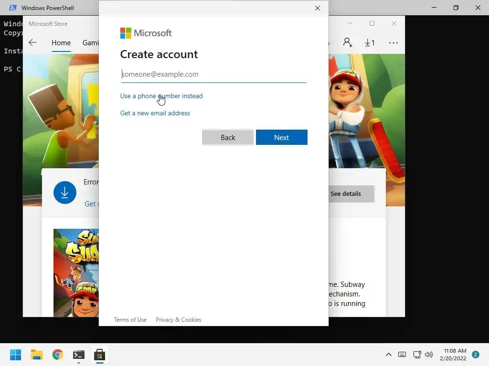Viewport: 489px width, 366px height.
Task: Minimize the Windows PowerShell window
Action: click(x=434, y=8)
